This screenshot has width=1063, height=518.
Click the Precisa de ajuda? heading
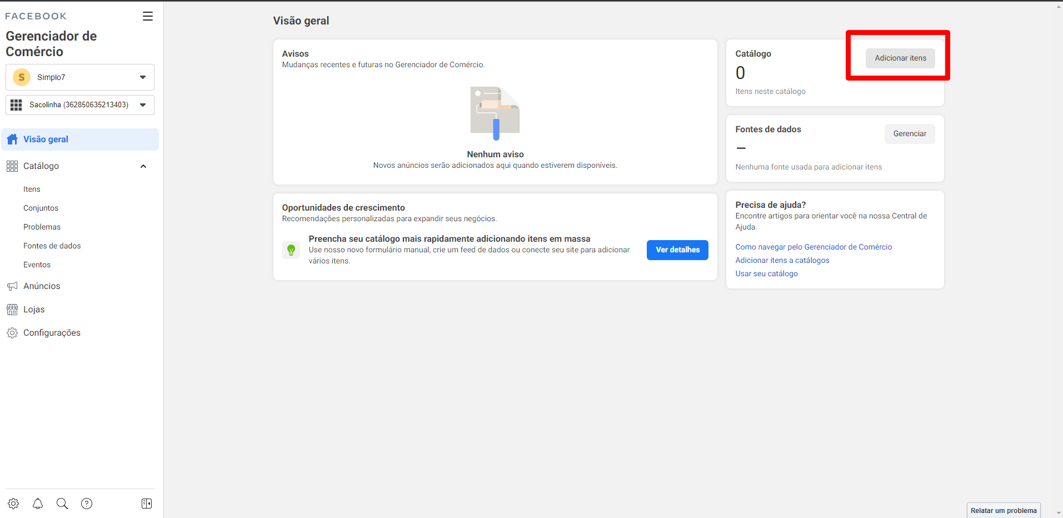(770, 205)
